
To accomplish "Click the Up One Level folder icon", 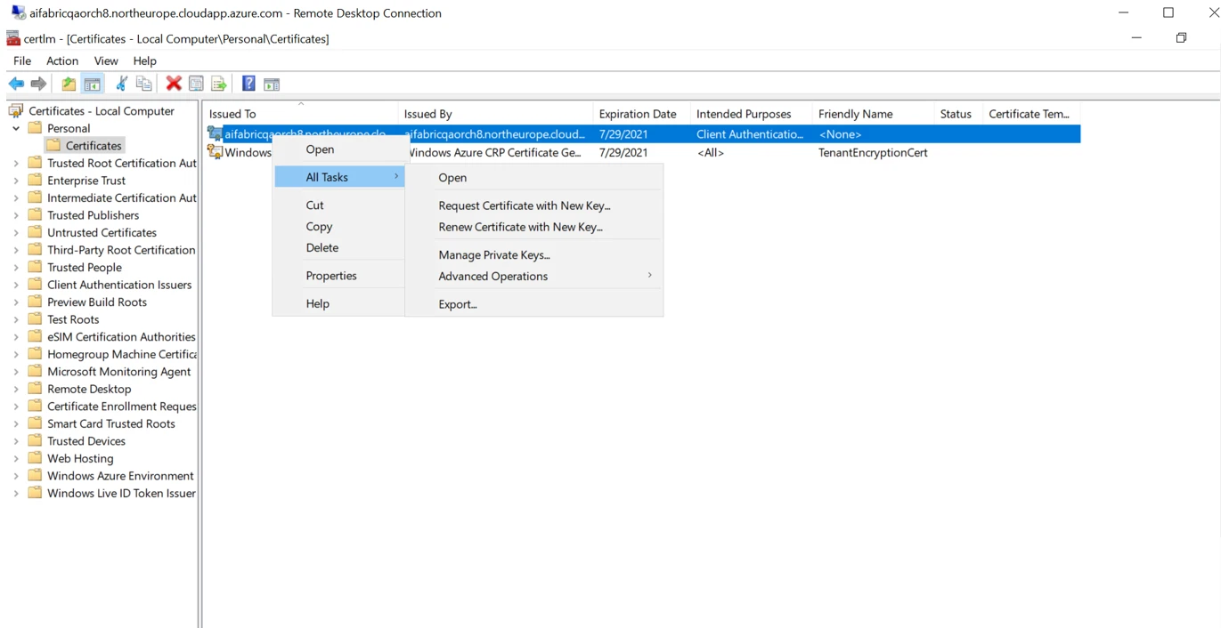I will 69,84.
